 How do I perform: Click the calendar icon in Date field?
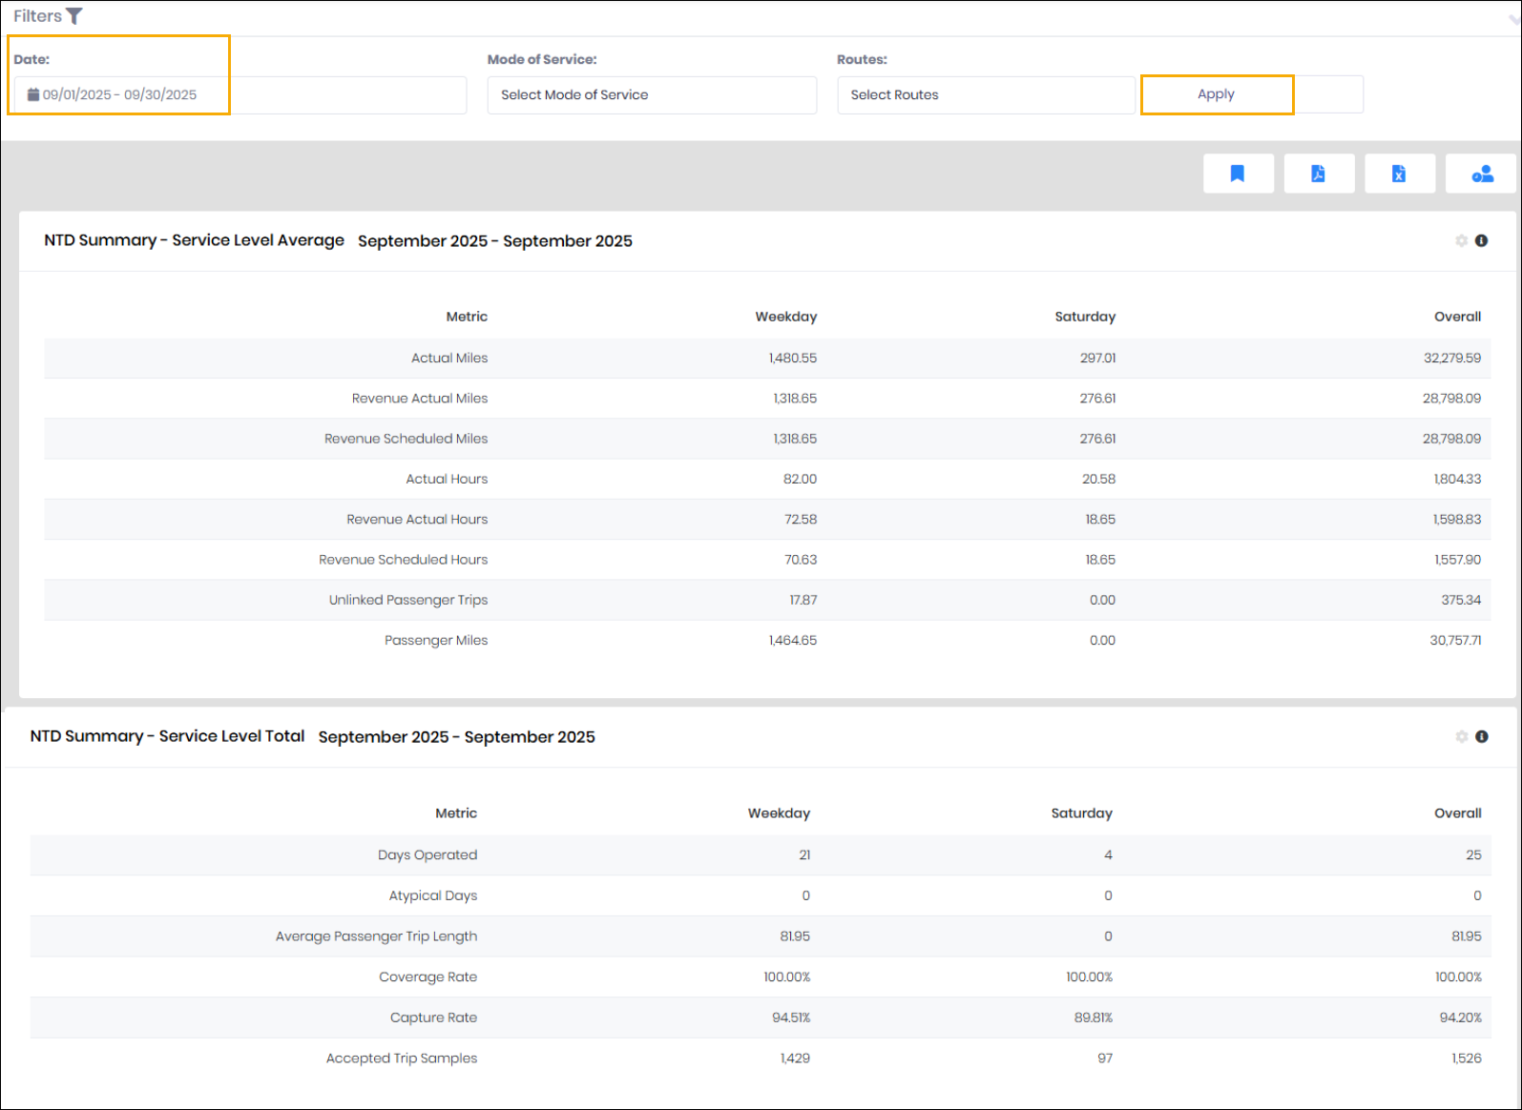33,94
